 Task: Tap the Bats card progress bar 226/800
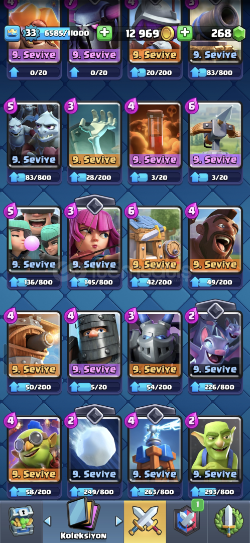pyautogui.click(x=215, y=387)
